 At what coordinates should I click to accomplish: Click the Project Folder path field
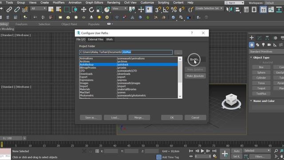(126, 52)
